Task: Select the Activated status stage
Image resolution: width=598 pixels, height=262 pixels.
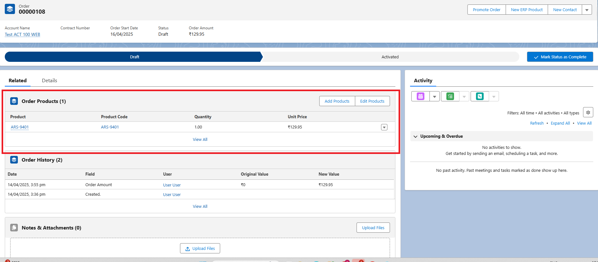Action: click(x=390, y=57)
